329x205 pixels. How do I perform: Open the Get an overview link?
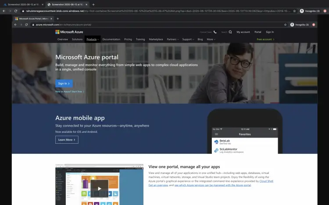[158, 185]
